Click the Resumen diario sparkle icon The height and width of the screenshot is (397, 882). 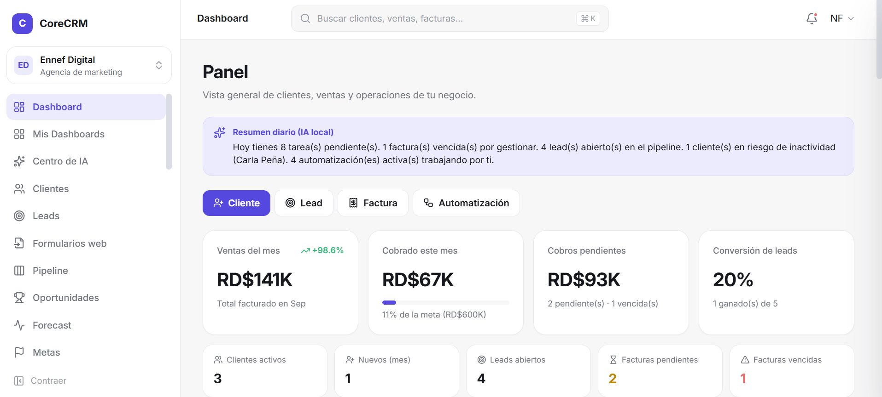[220, 132]
